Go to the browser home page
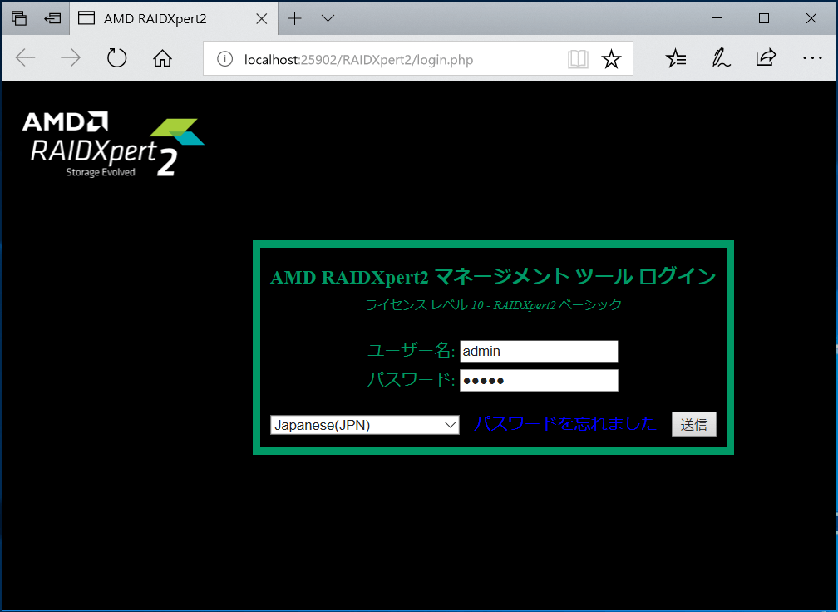The height and width of the screenshot is (612, 838). pyautogui.click(x=162, y=58)
